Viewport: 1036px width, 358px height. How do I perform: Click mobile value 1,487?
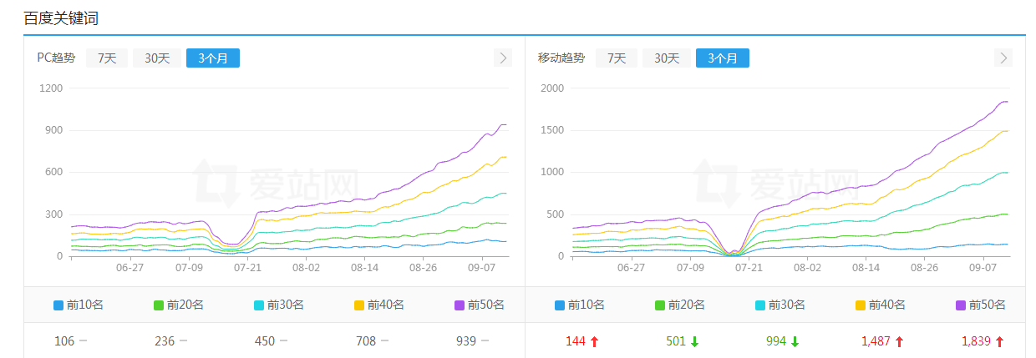coord(876,341)
